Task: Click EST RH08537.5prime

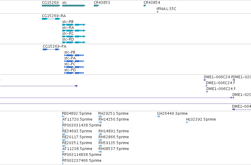Action: [x=100, y=152]
